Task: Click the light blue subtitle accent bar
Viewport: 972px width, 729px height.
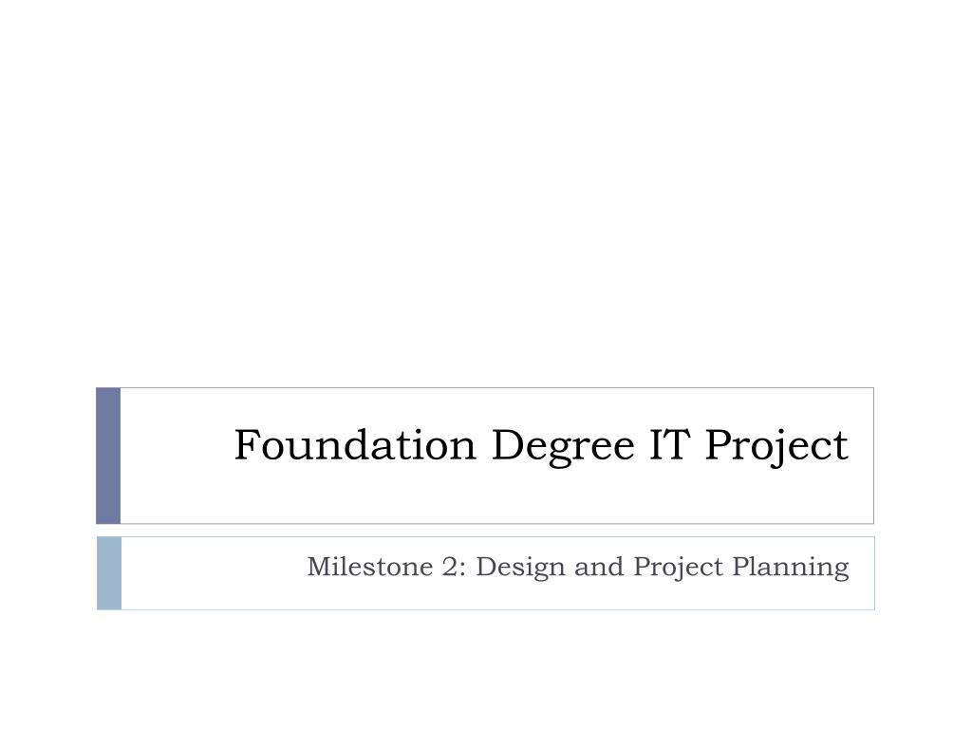Action: click(x=109, y=573)
